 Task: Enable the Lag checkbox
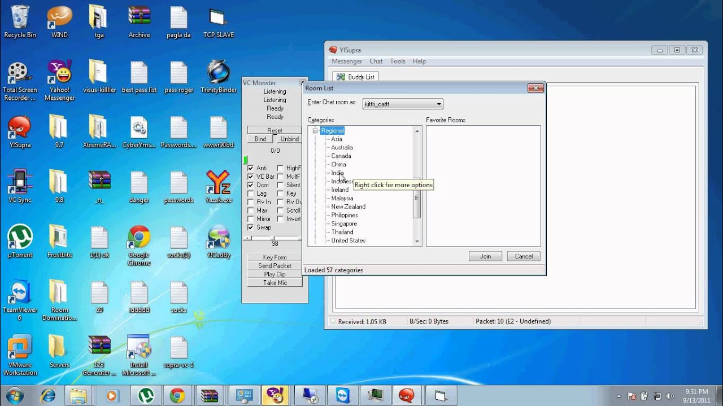point(251,193)
